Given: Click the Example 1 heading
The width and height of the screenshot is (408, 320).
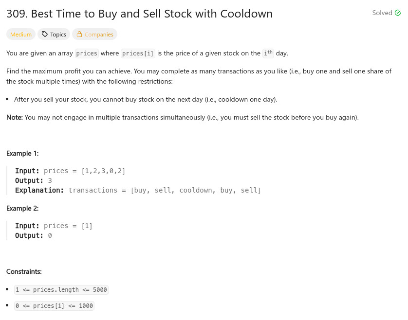Looking at the screenshot, I should pyautogui.click(x=22, y=153).
